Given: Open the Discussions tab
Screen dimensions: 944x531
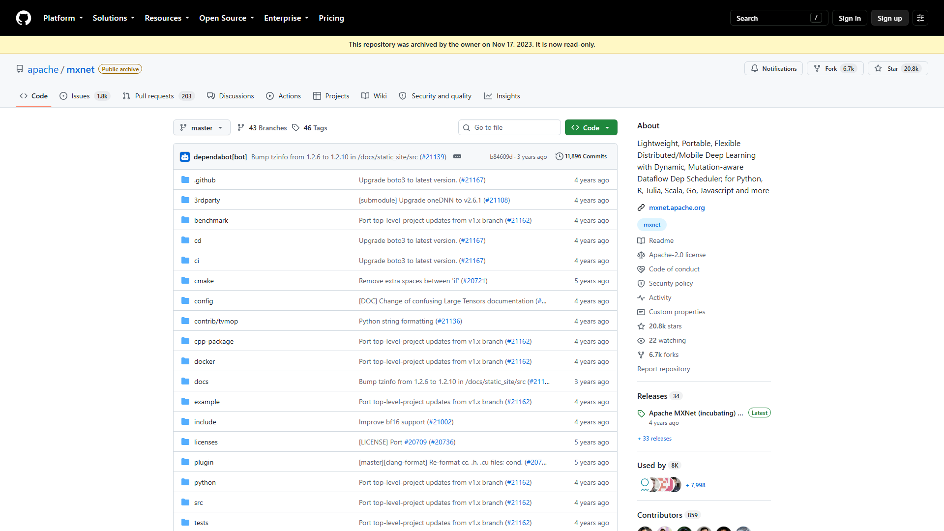Looking at the screenshot, I should click(230, 96).
